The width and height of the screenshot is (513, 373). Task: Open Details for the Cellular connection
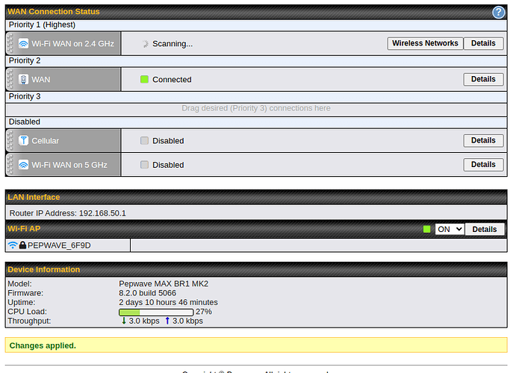coord(483,140)
